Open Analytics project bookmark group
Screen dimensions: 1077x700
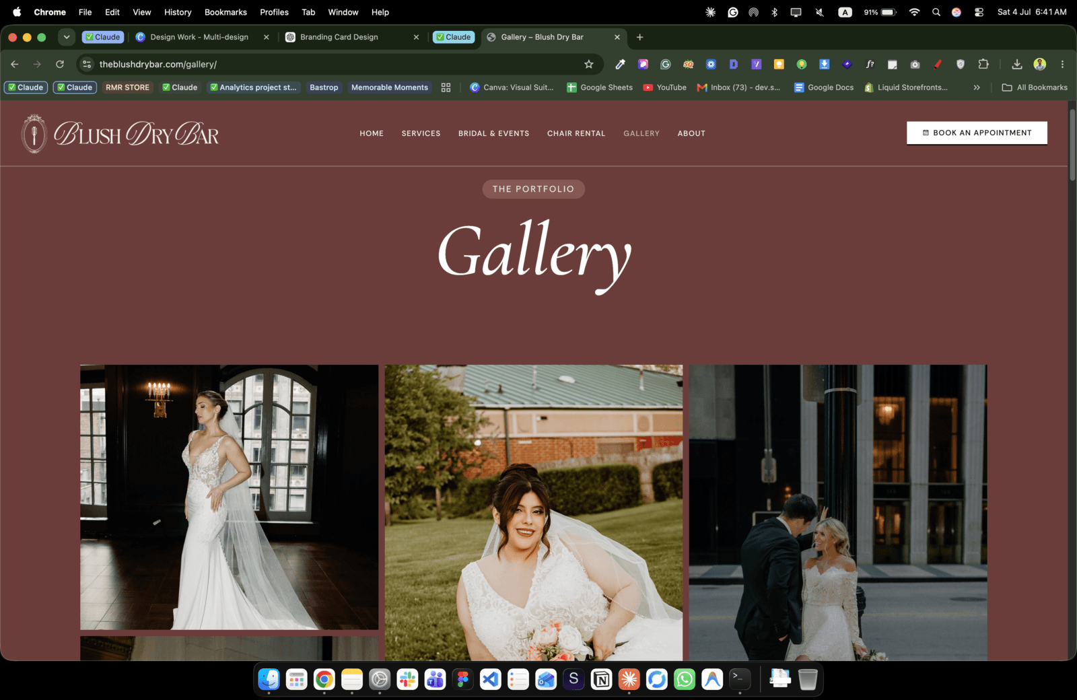tap(253, 87)
